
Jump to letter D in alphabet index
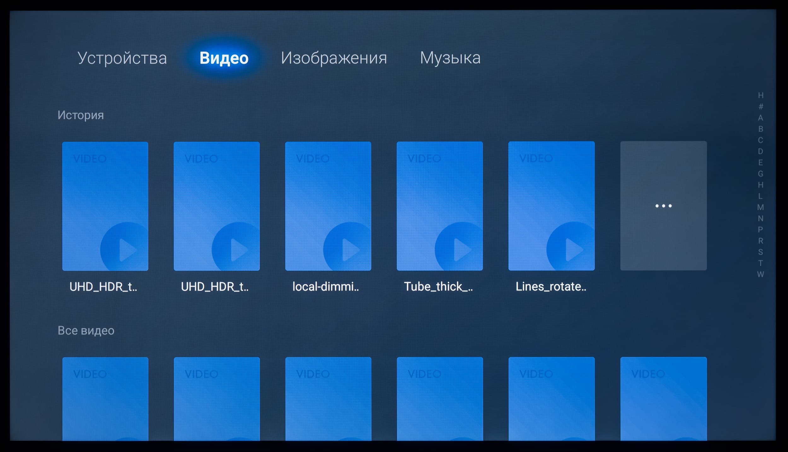(x=761, y=152)
